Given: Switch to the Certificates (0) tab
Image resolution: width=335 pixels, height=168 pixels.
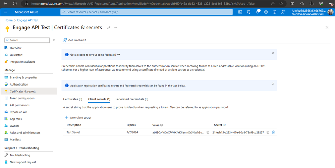Looking at the screenshot, I should 73,99.
